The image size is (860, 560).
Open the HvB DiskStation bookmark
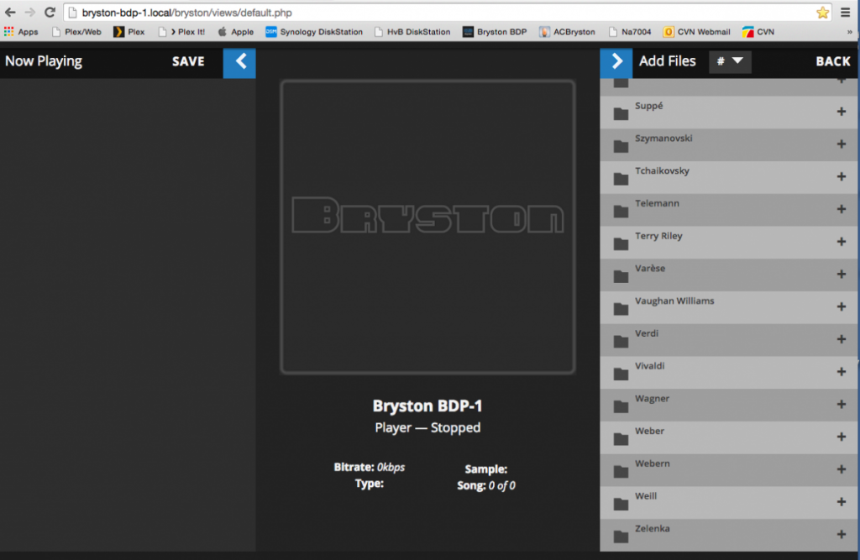pos(412,32)
